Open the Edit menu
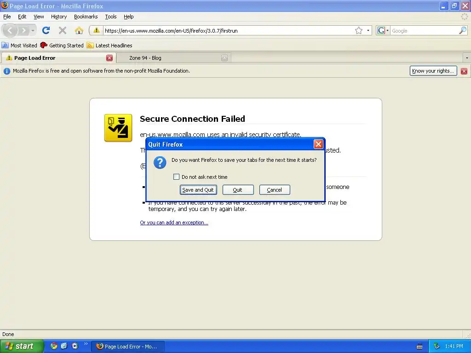The width and height of the screenshot is (471, 353). click(x=22, y=17)
